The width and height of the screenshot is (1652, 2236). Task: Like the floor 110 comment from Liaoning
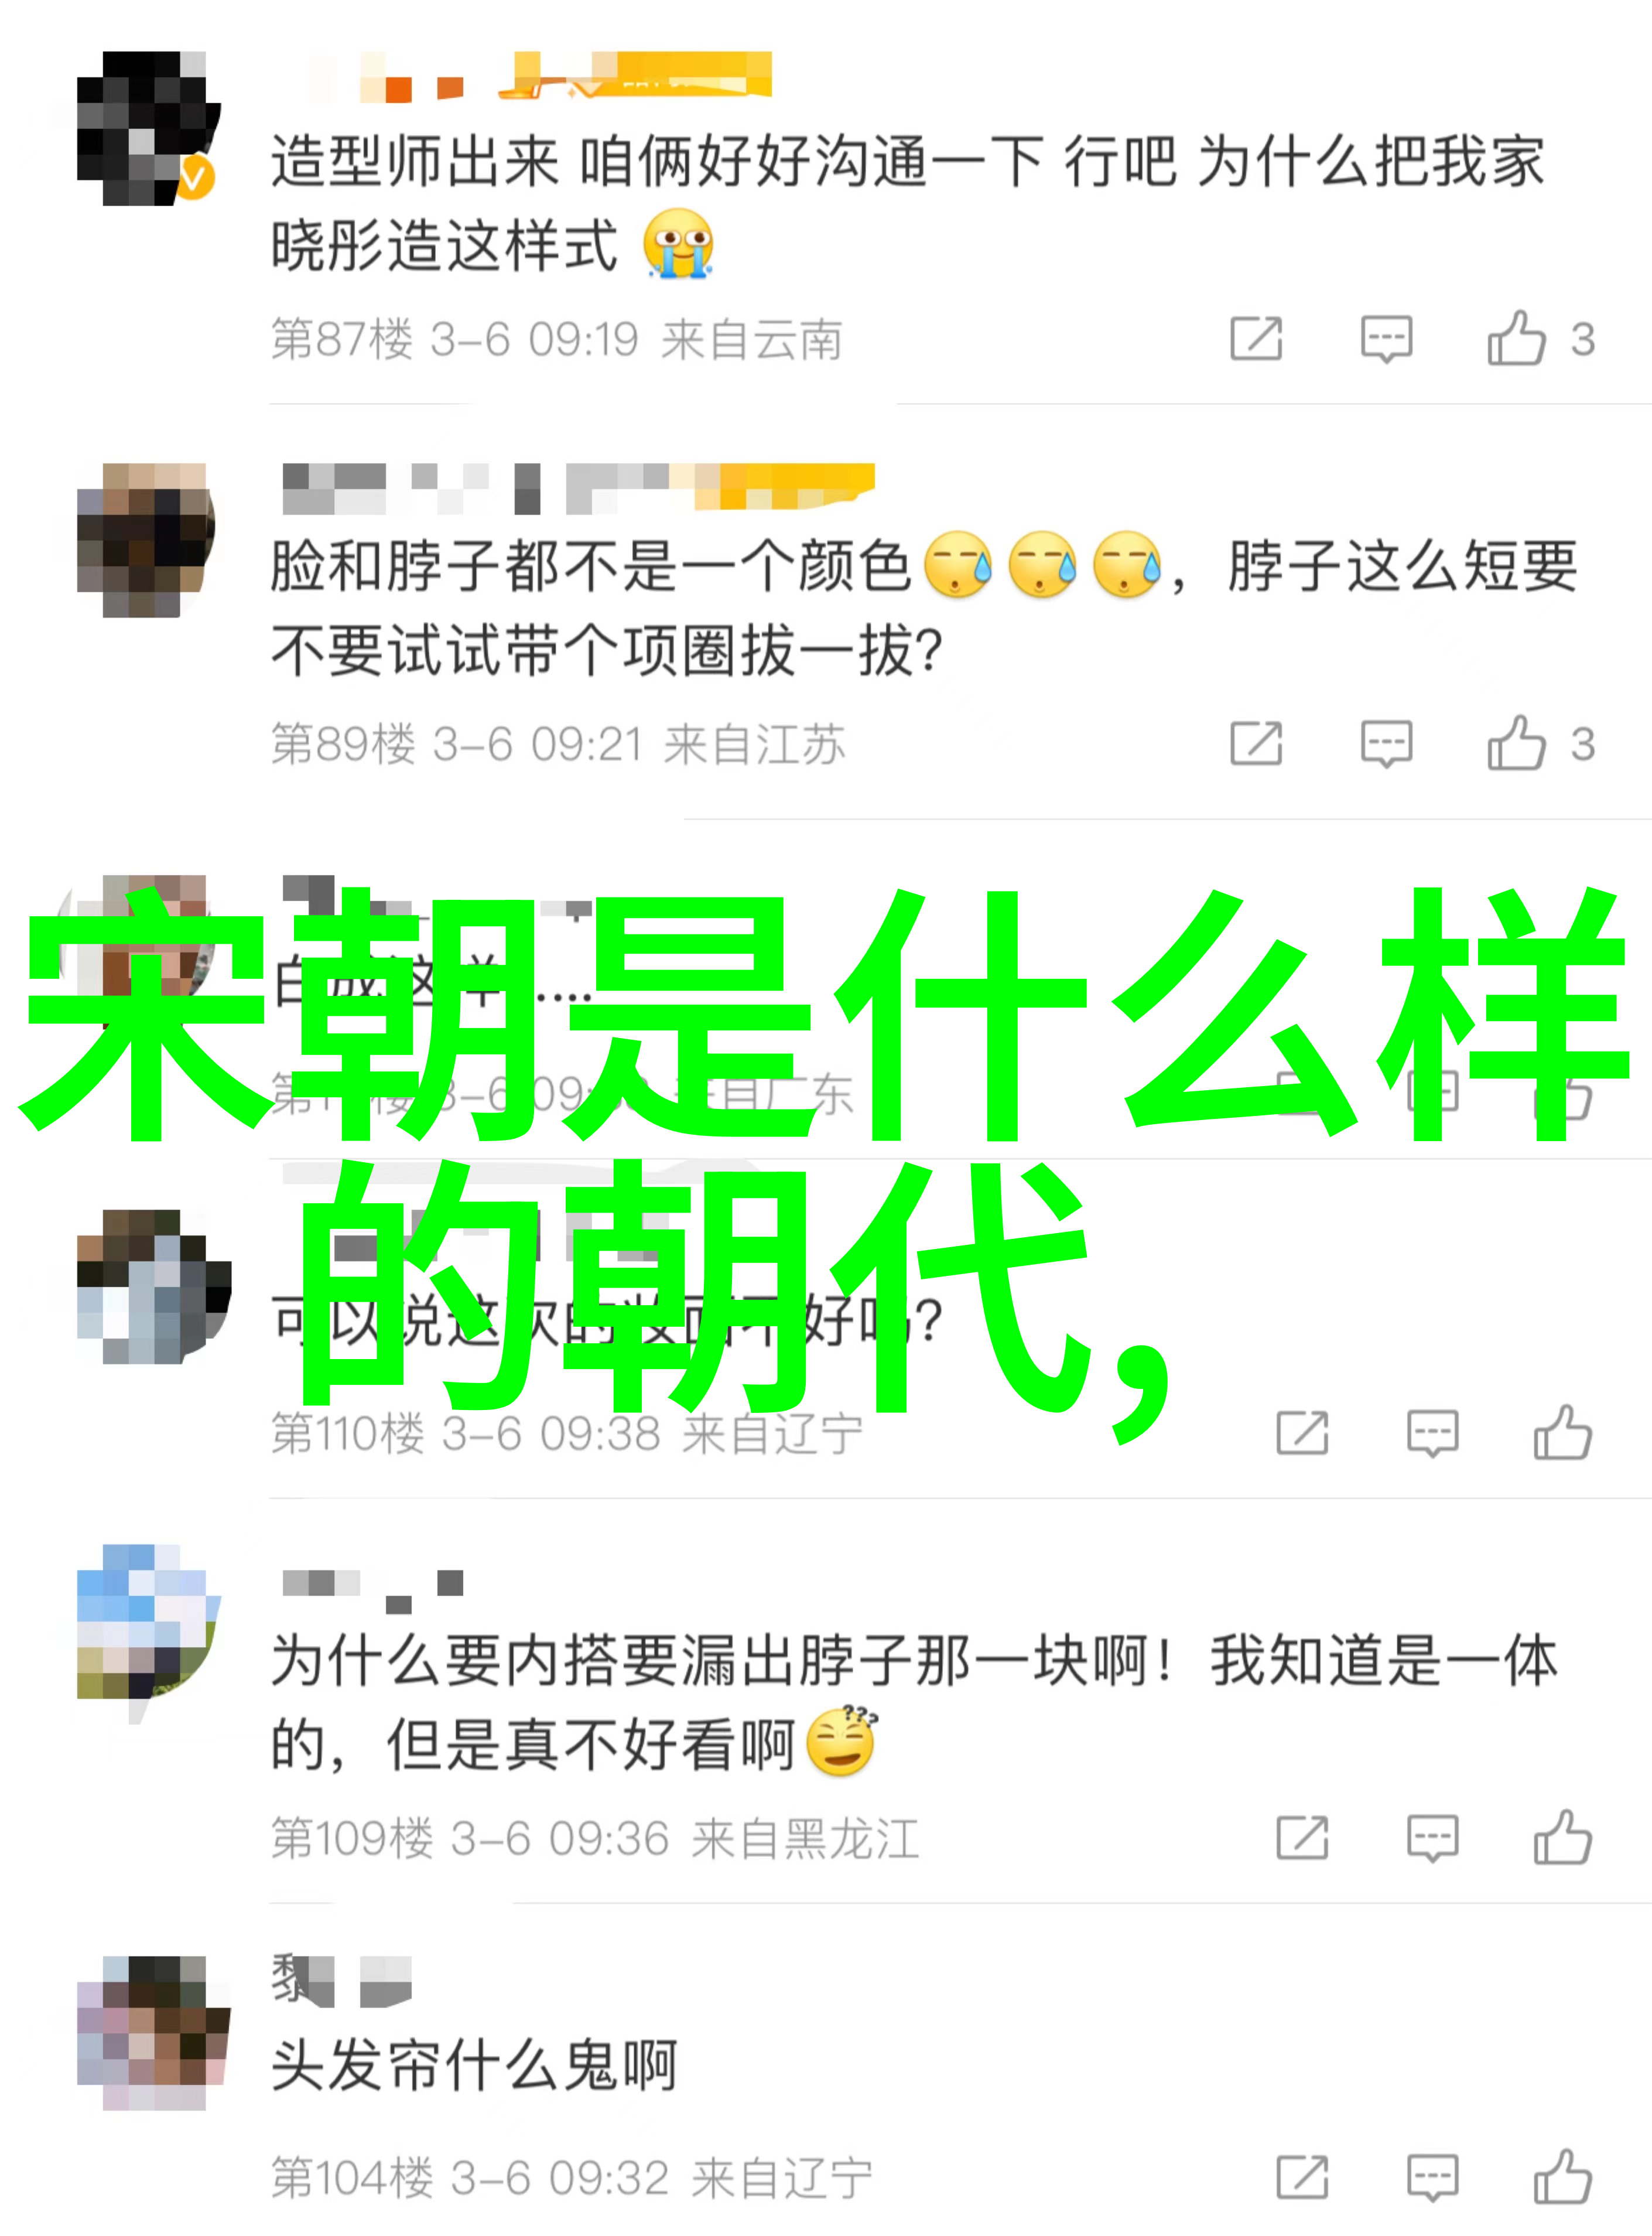(1563, 1433)
